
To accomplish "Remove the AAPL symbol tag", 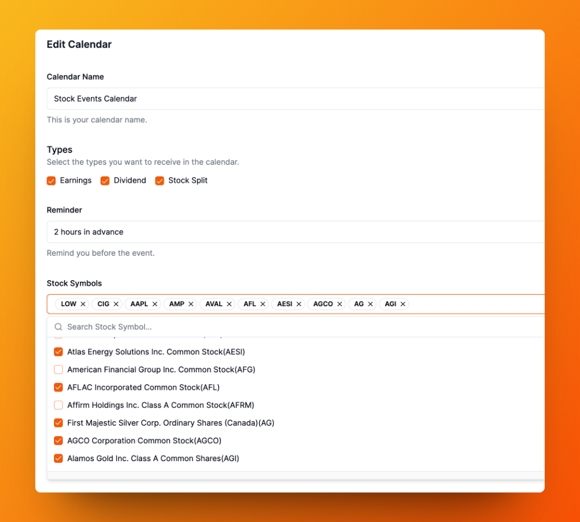I will point(155,304).
